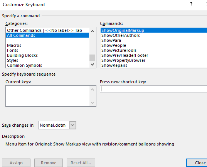207x167 pixels.
Task: Click the Reset All... button
Action: pyautogui.click(x=81, y=163)
